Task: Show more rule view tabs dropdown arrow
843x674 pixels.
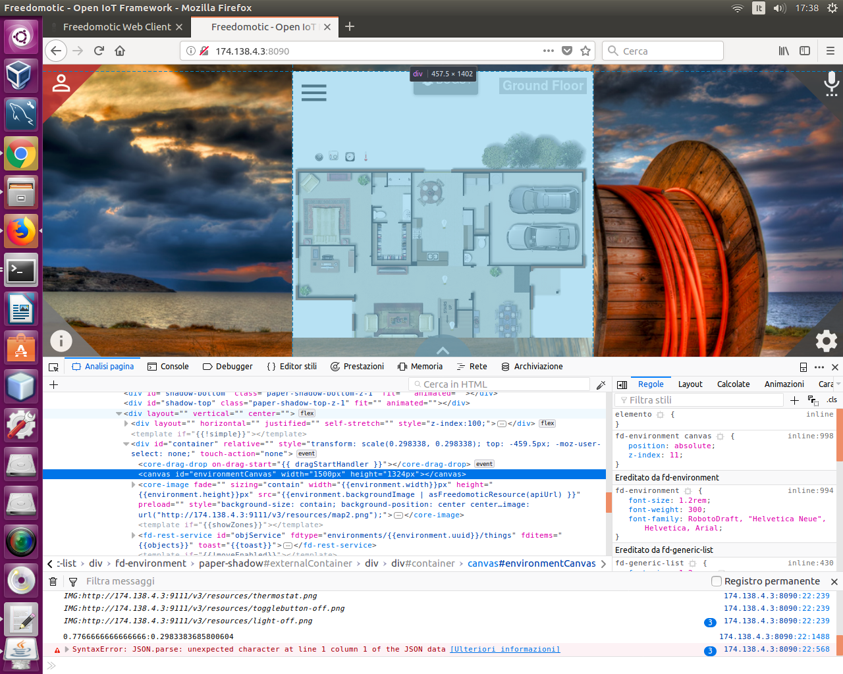Action: point(838,384)
